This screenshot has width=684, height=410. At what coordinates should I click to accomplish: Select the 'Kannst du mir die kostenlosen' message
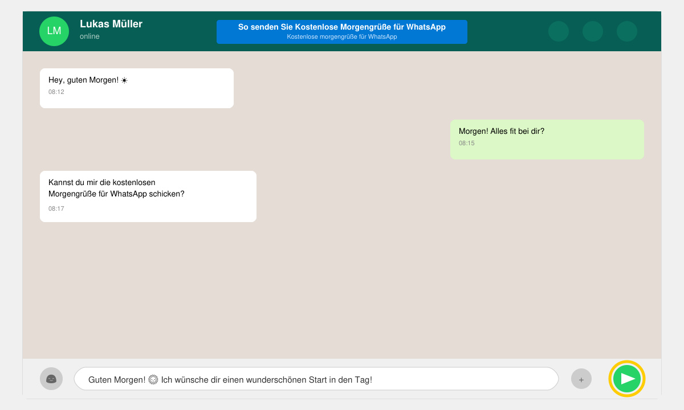148,196
